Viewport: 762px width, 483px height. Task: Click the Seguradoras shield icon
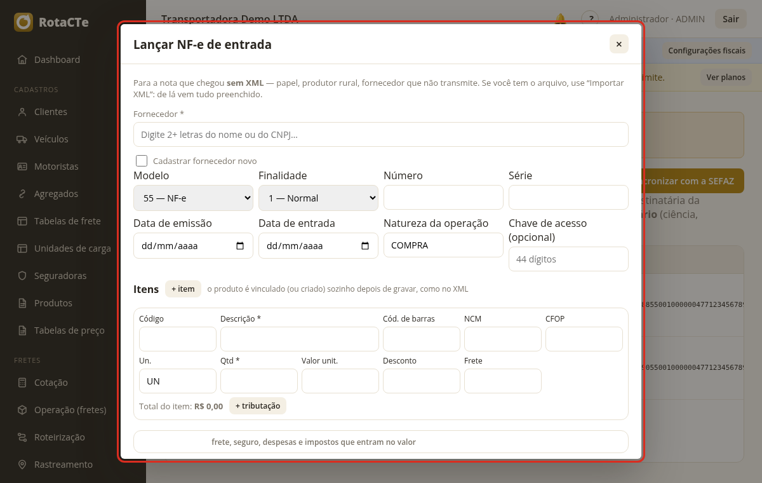(x=22, y=276)
